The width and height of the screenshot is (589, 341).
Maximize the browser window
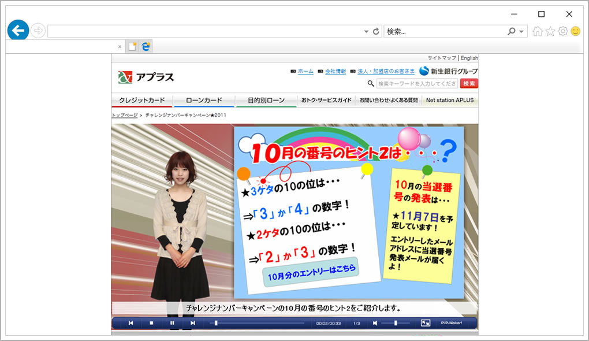[541, 14]
